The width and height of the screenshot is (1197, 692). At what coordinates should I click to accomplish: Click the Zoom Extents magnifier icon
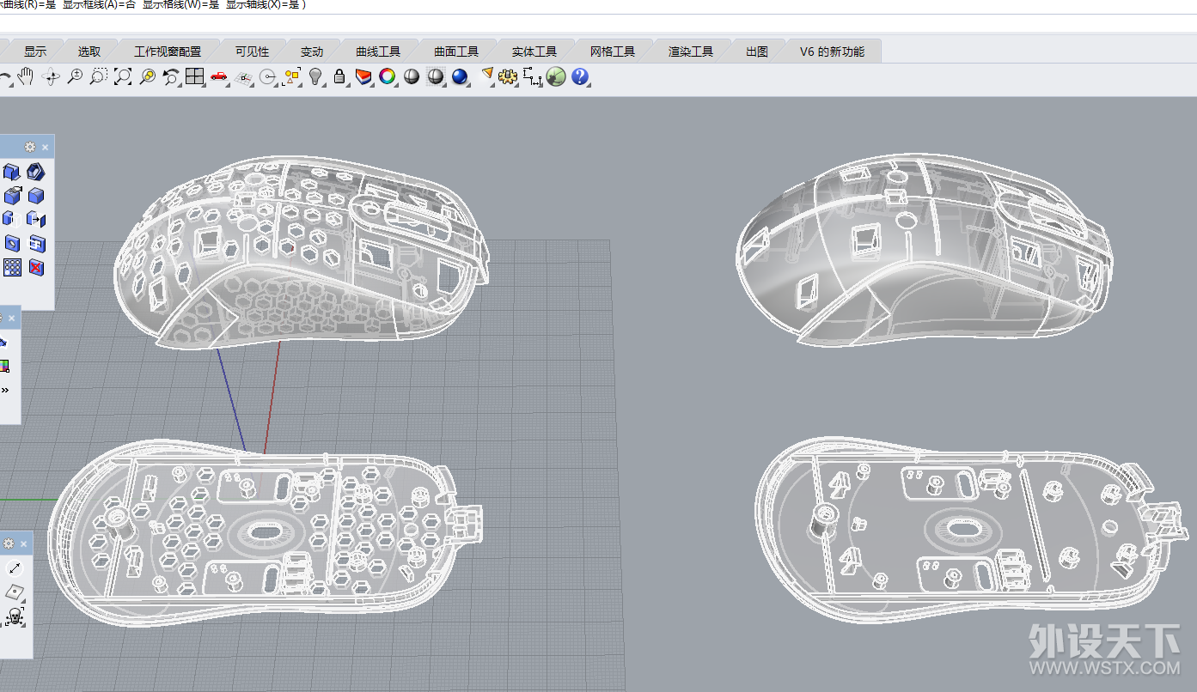click(x=123, y=77)
